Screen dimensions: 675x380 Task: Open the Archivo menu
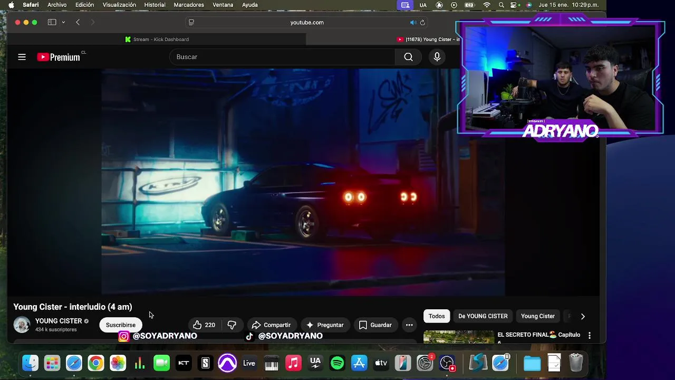(57, 5)
